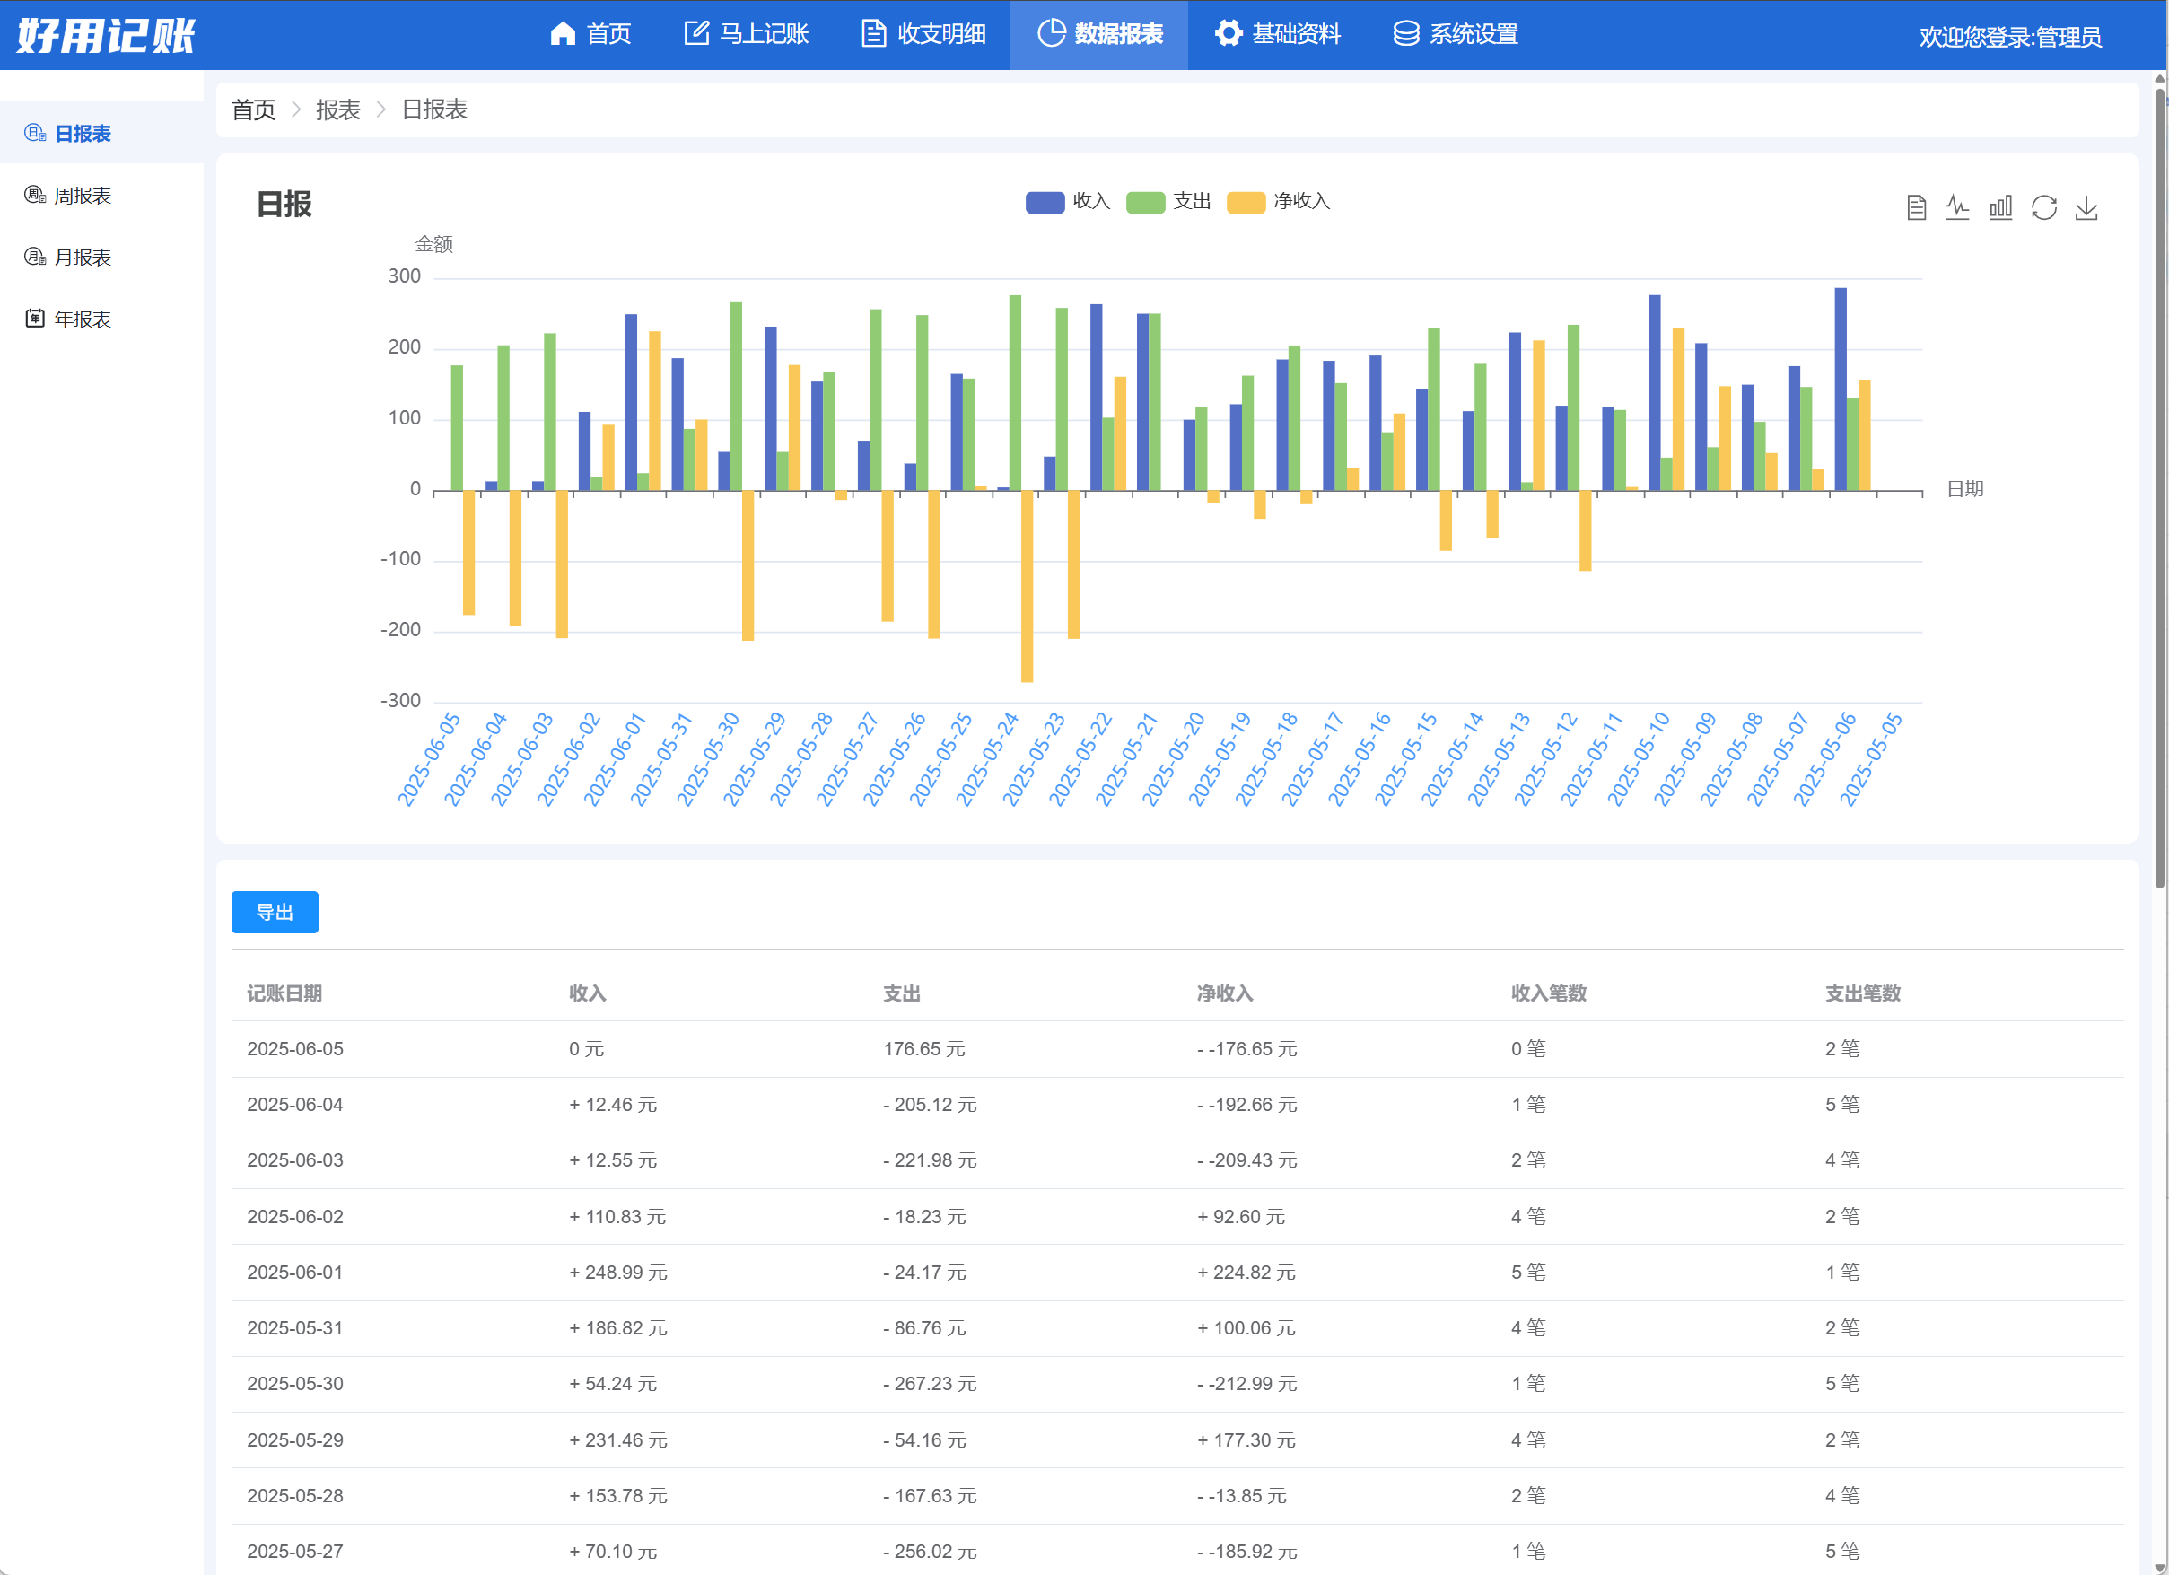
Task: Open the chart data view icon
Action: [x=1916, y=207]
